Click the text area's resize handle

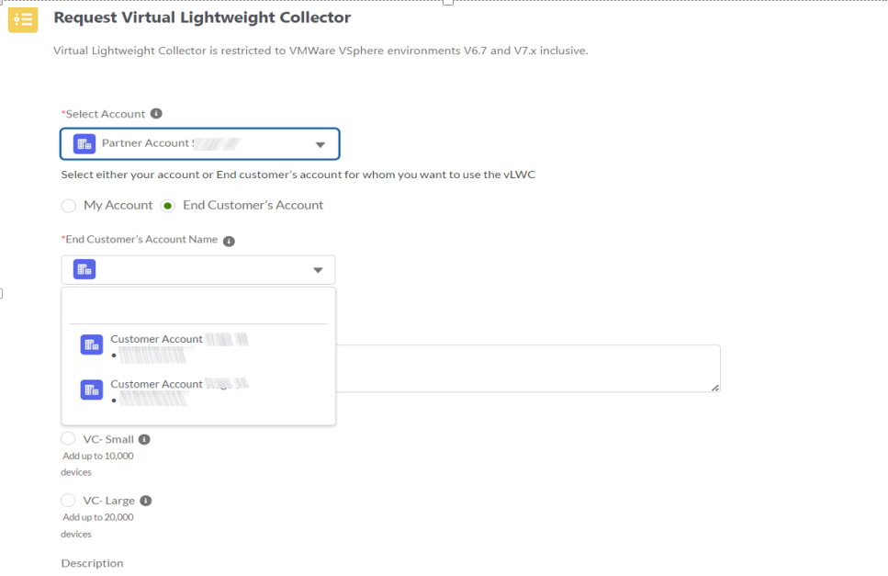coord(714,388)
